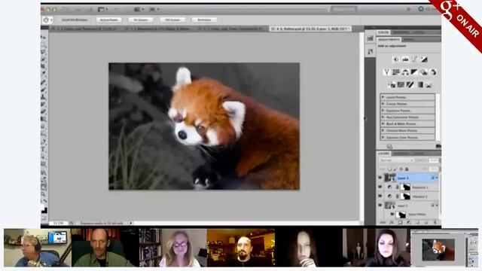This screenshot has height=271, width=482.
Task: Add a Color Balance adjustment layer
Action: [405, 72]
